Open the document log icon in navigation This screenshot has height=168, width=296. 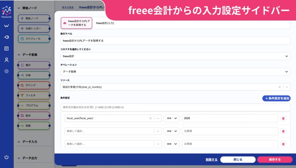point(7,49)
